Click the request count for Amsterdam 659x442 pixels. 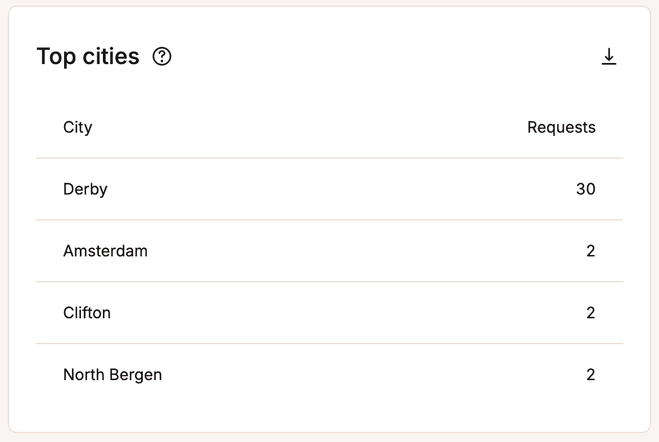pos(591,251)
